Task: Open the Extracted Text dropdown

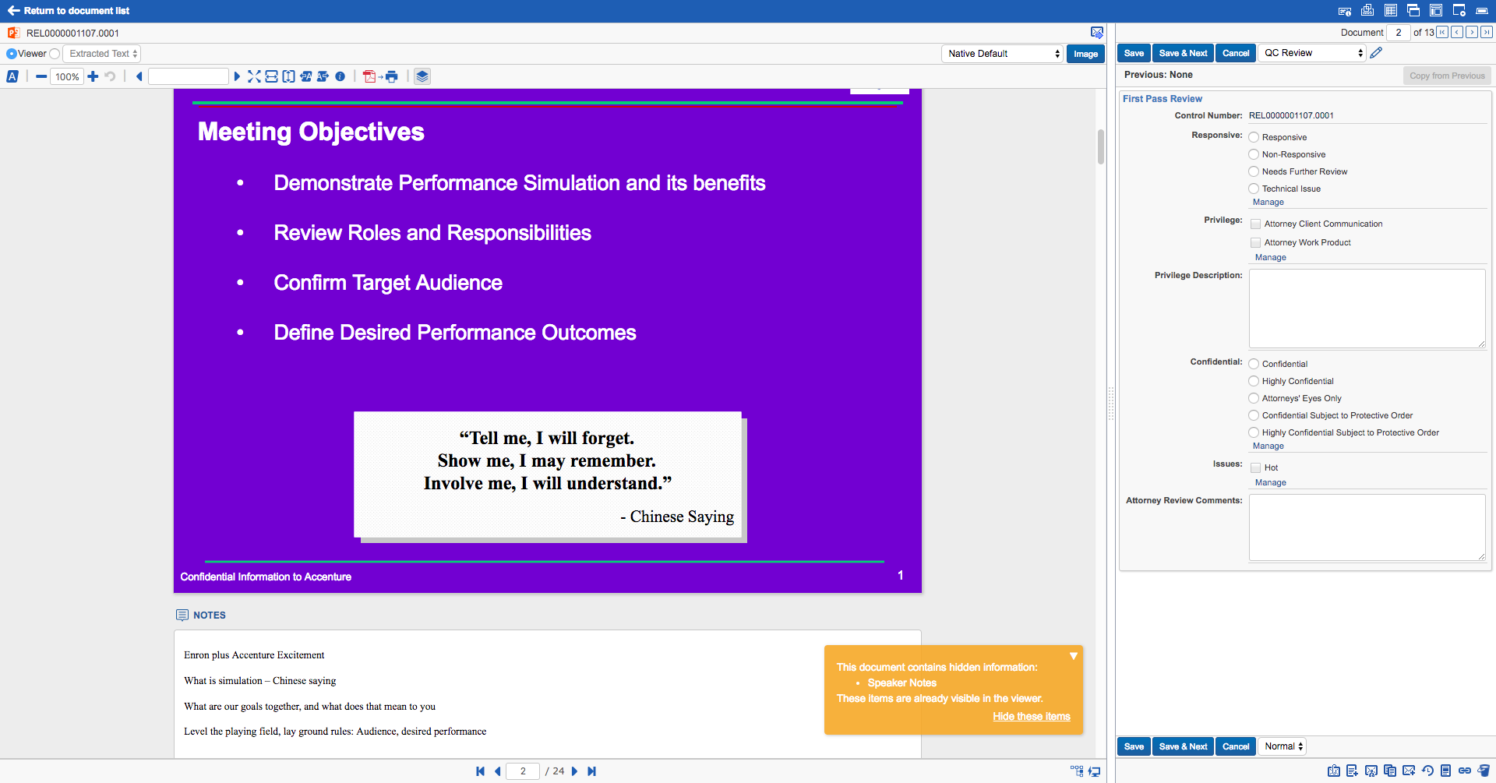Action: point(102,54)
